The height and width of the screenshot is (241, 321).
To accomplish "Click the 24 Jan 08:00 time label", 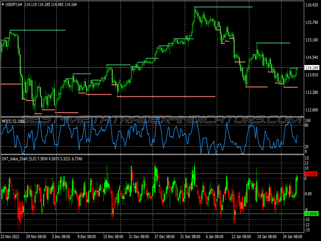I will tap(292, 236).
